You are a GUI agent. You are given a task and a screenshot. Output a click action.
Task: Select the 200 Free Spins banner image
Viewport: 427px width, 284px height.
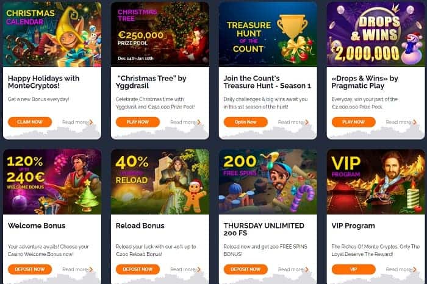(268, 182)
